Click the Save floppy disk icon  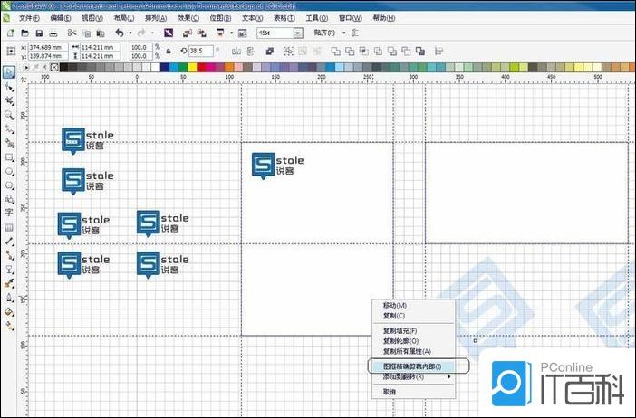pos(39,33)
